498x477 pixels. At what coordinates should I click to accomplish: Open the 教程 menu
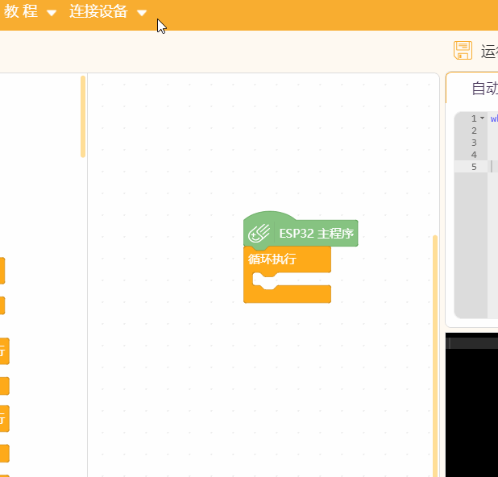(21, 12)
